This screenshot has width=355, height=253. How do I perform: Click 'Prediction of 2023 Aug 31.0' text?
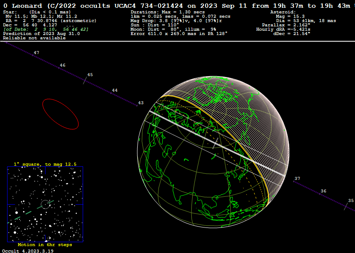[42, 33]
